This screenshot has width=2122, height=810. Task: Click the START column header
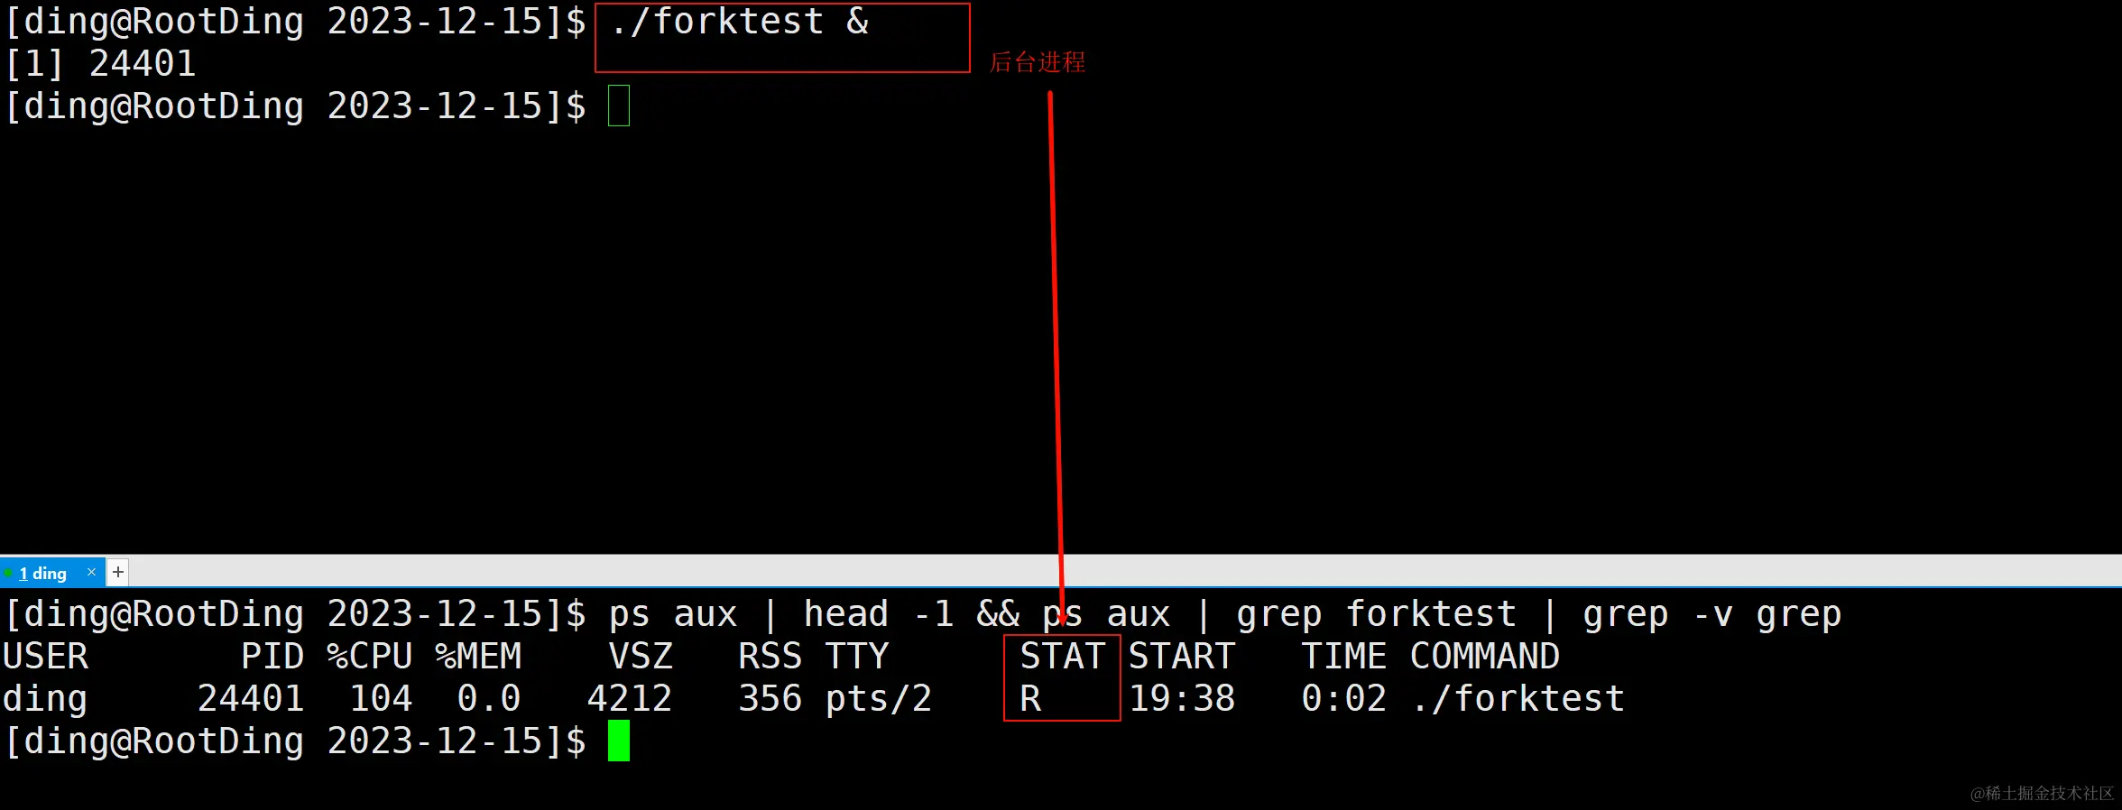coord(1182,656)
